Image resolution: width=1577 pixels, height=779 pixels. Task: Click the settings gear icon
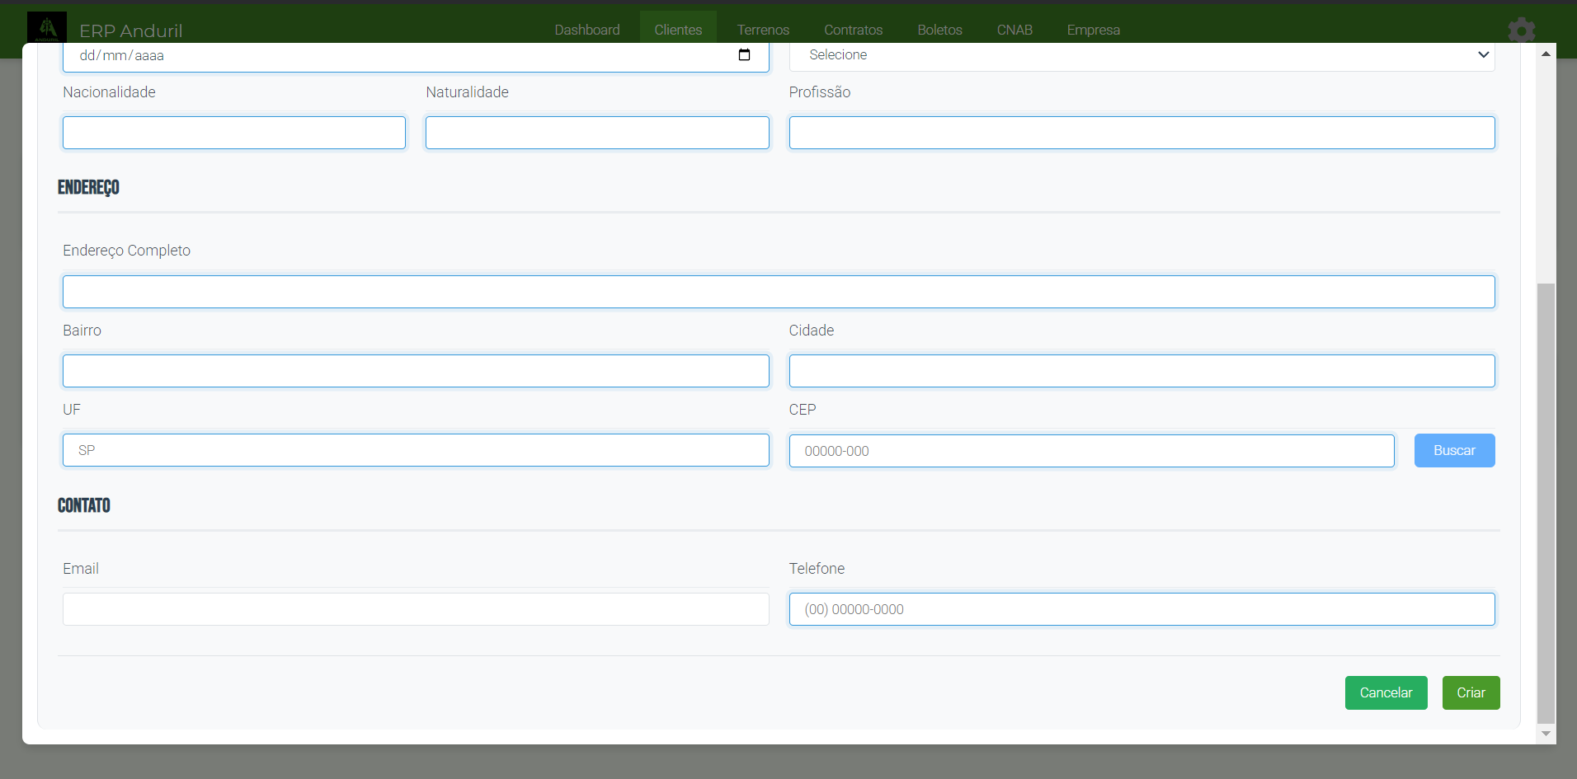1521,31
